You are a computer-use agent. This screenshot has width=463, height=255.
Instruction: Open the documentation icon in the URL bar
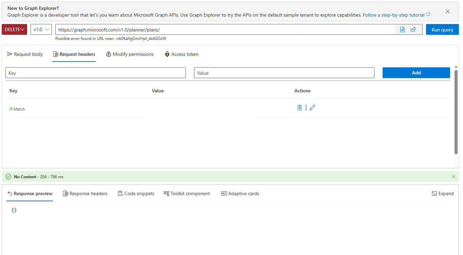click(x=402, y=29)
